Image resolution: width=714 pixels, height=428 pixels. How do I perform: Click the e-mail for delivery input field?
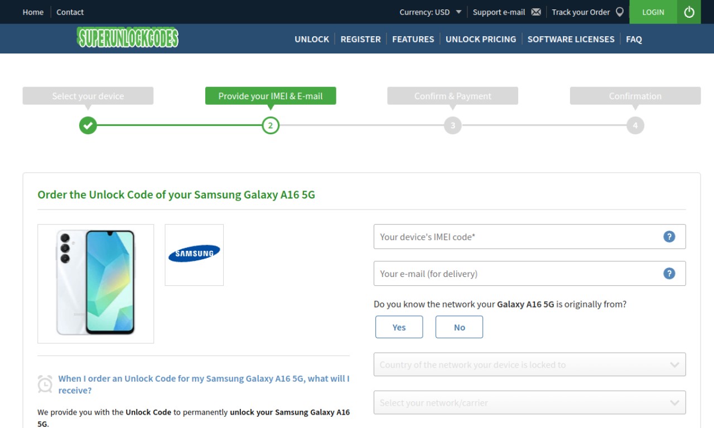529,273
